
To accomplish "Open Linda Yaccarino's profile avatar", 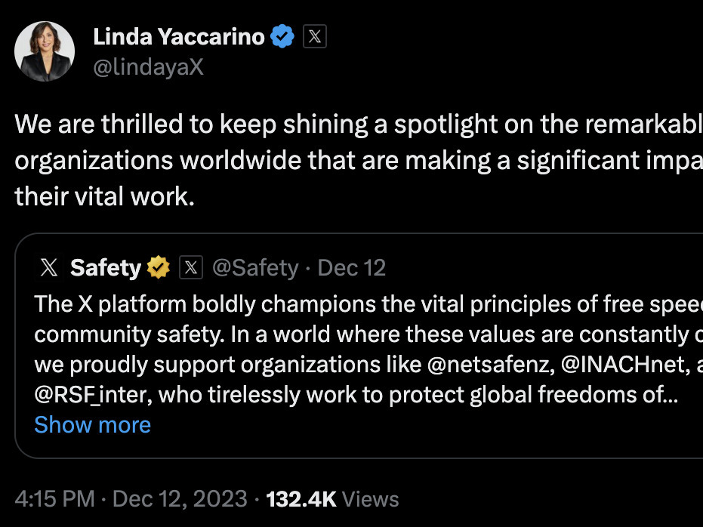I will coord(45,51).
